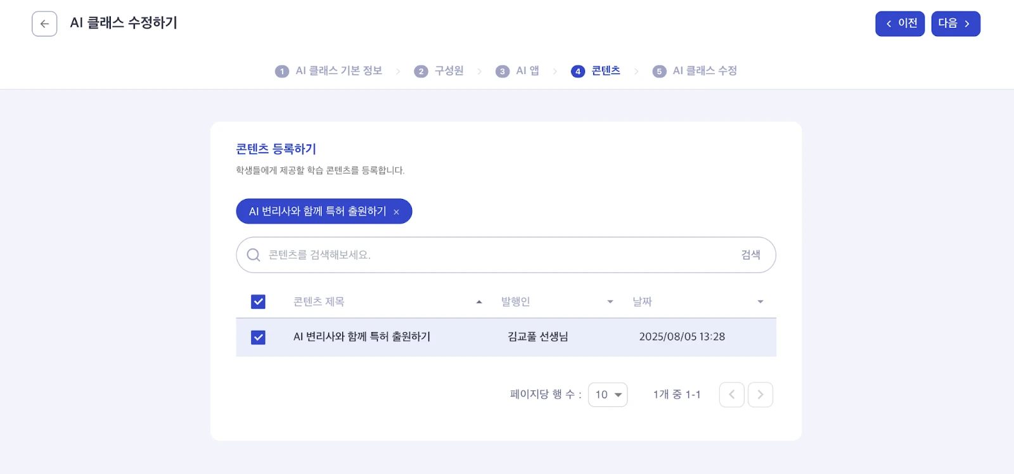Click step 5 number circle icon
The height and width of the screenshot is (474, 1014).
point(659,72)
